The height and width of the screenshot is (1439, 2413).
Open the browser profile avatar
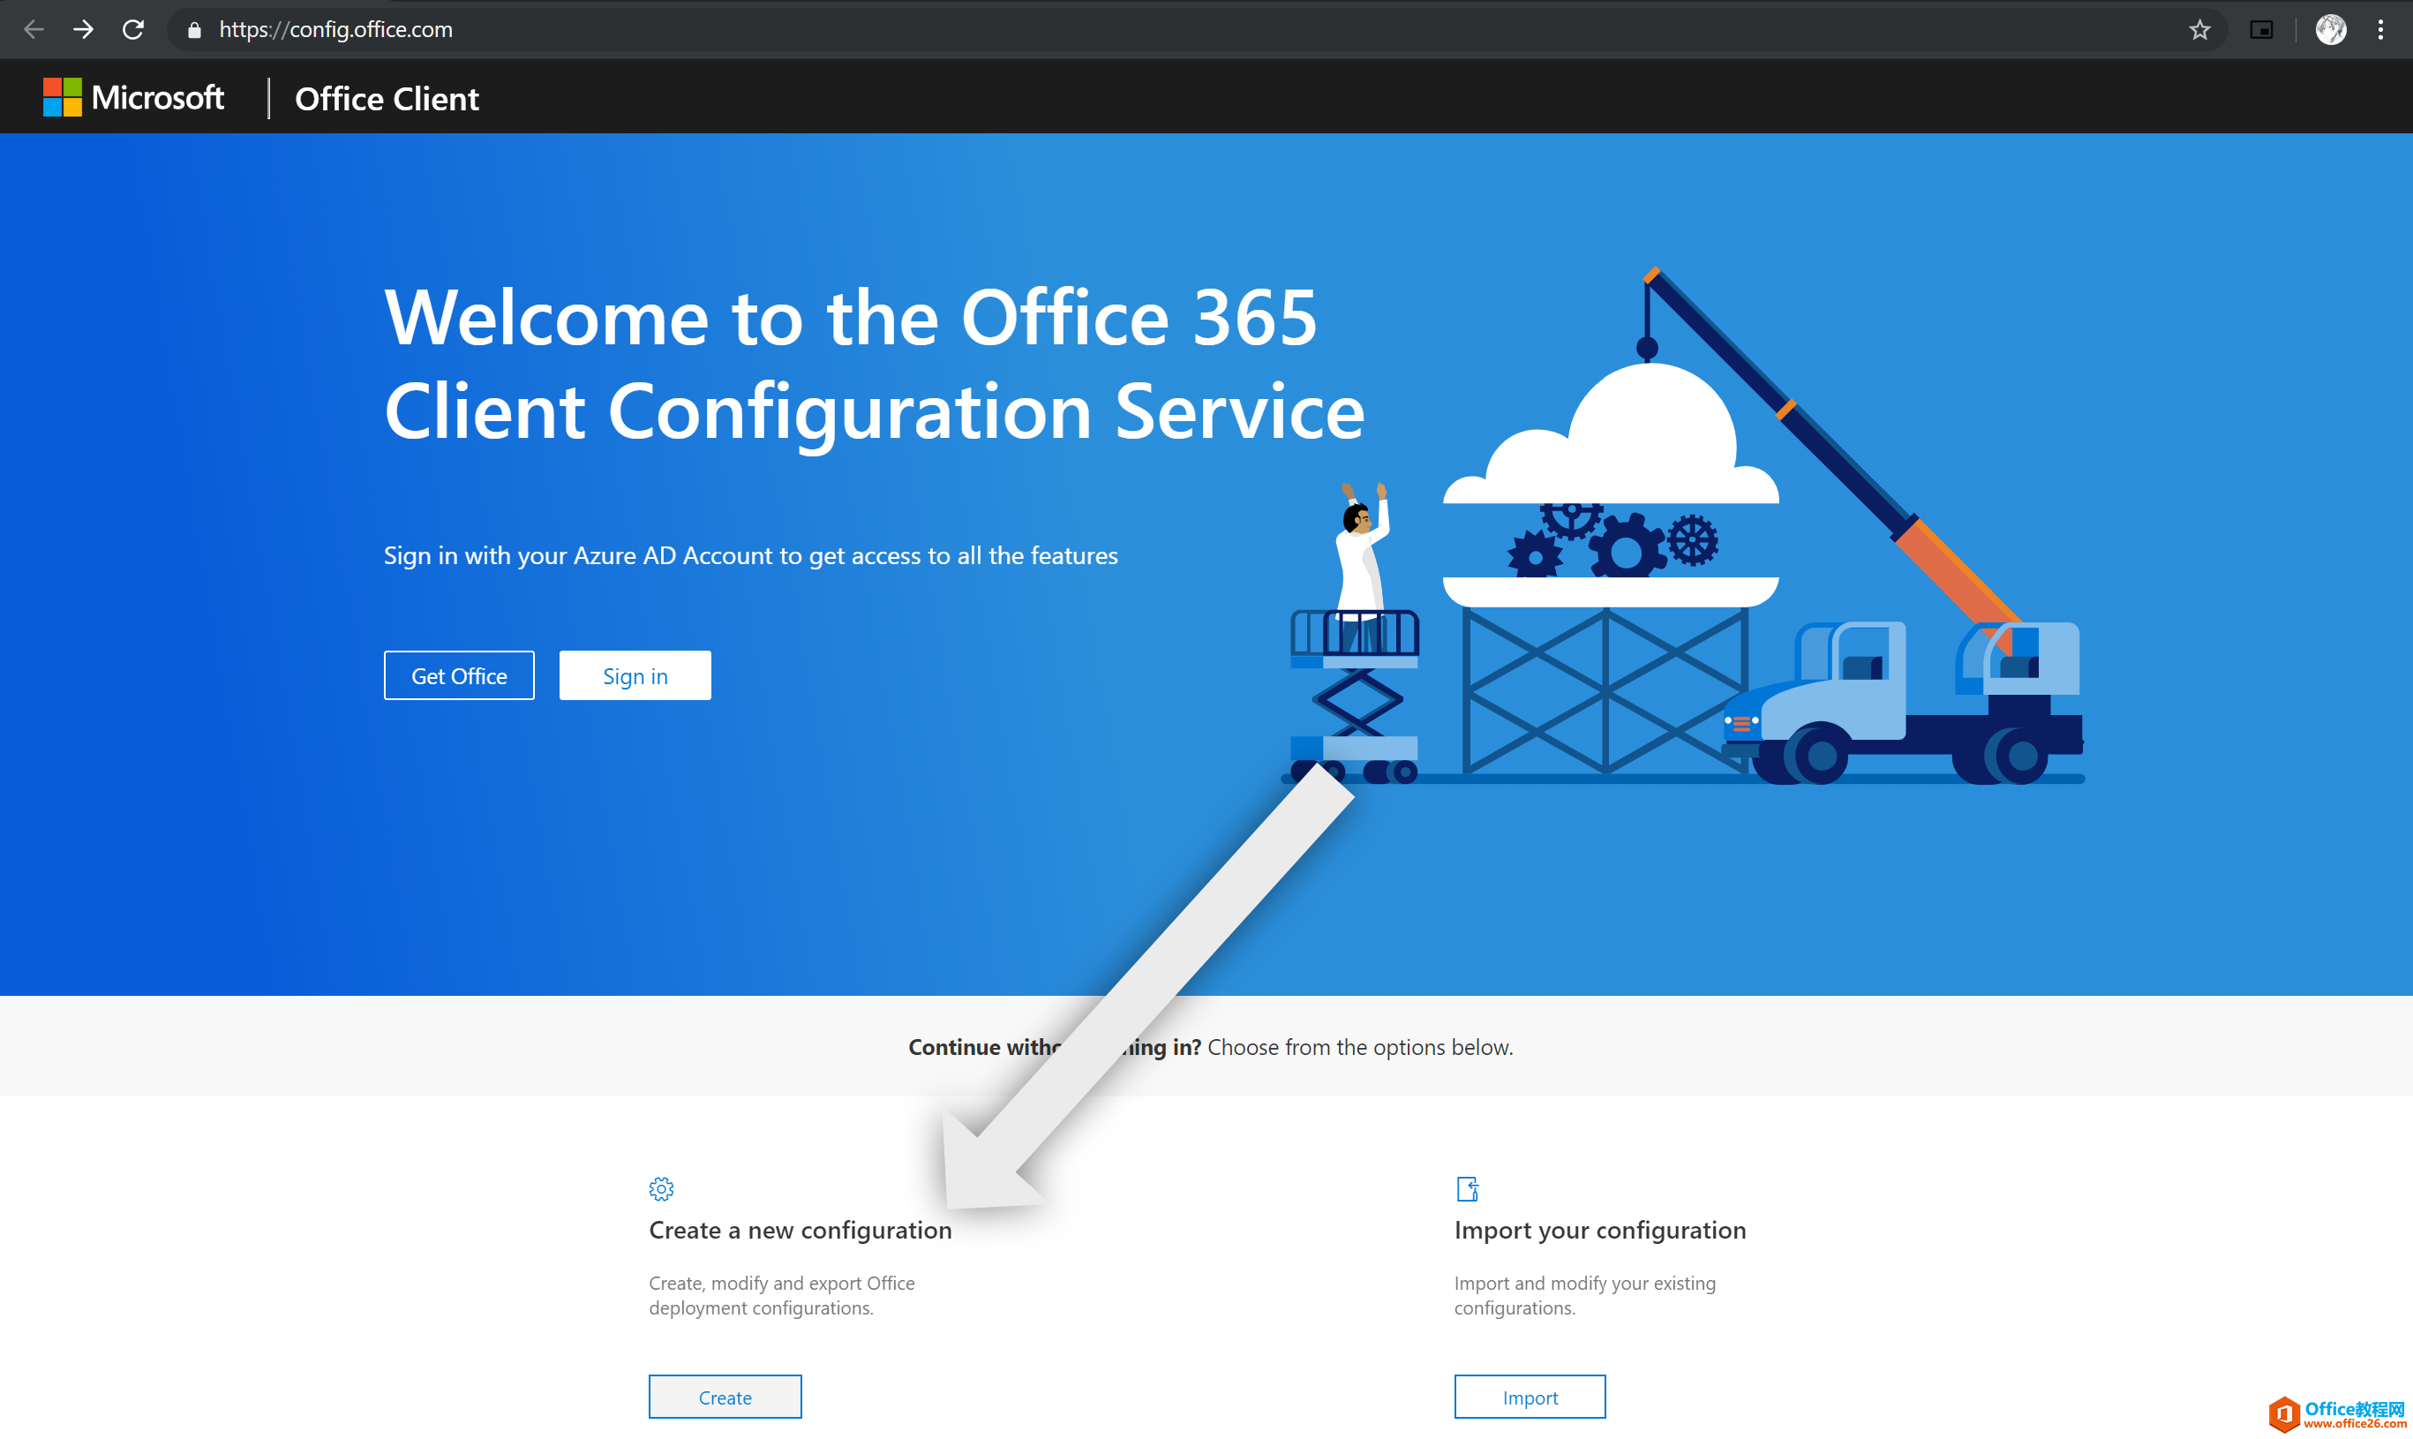click(2331, 29)
